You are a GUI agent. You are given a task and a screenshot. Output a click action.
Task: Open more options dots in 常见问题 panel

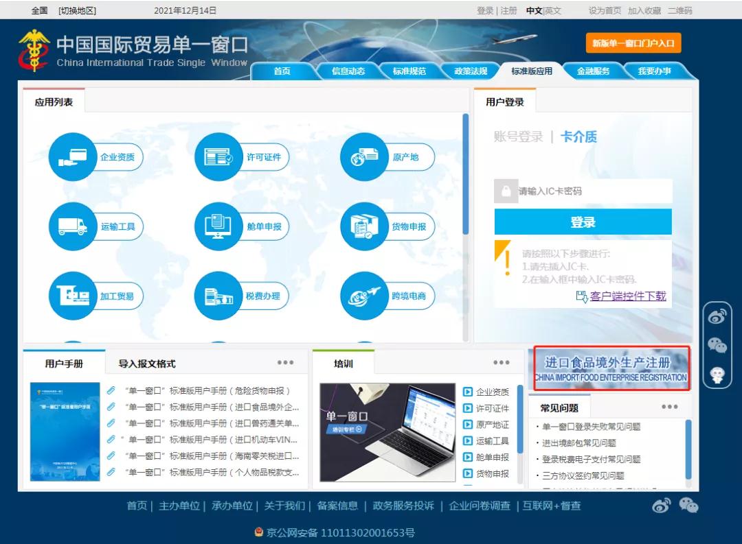click(670, 407)
